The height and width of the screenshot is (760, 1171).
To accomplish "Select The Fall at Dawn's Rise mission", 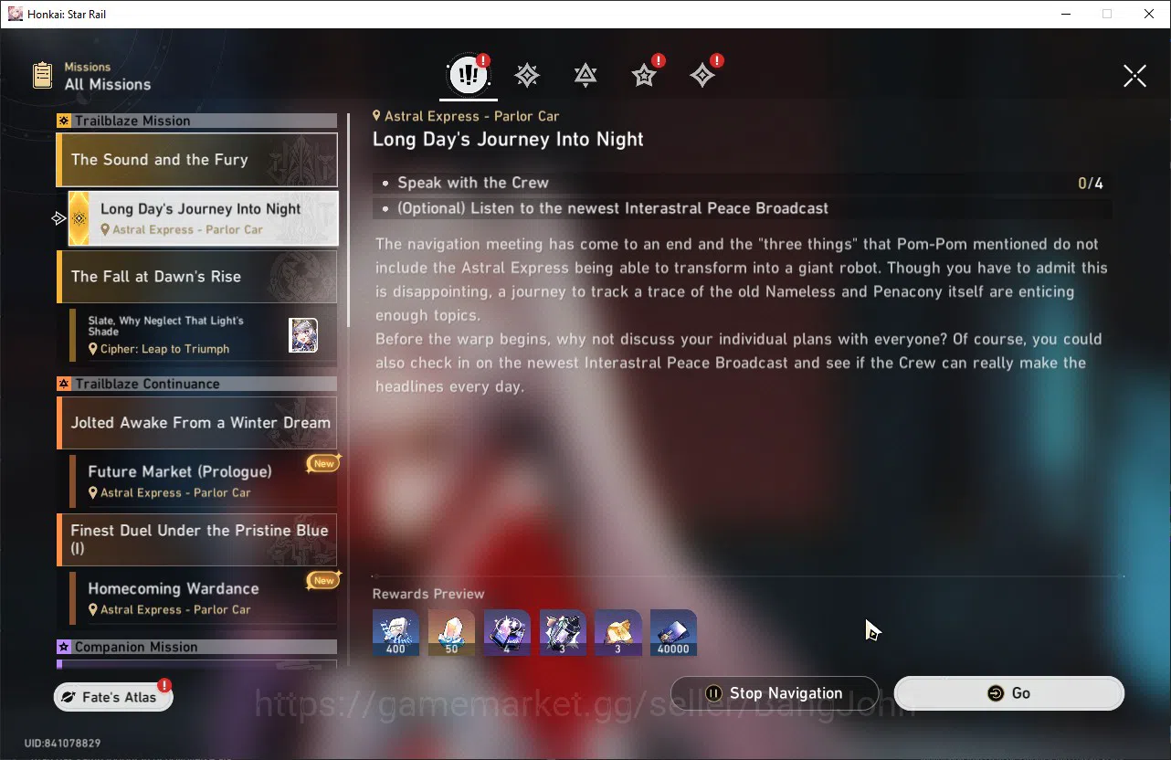I will tap(196, 277).
